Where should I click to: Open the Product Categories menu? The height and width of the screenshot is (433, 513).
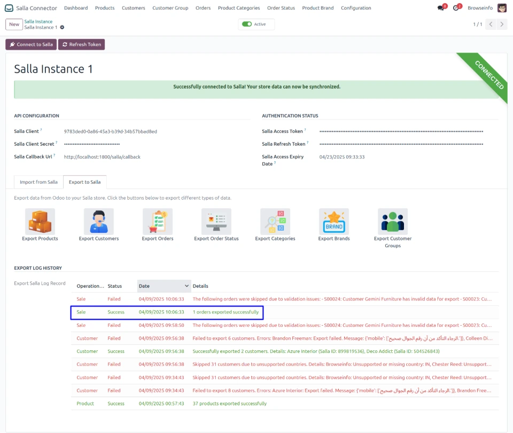coord(239,8)
